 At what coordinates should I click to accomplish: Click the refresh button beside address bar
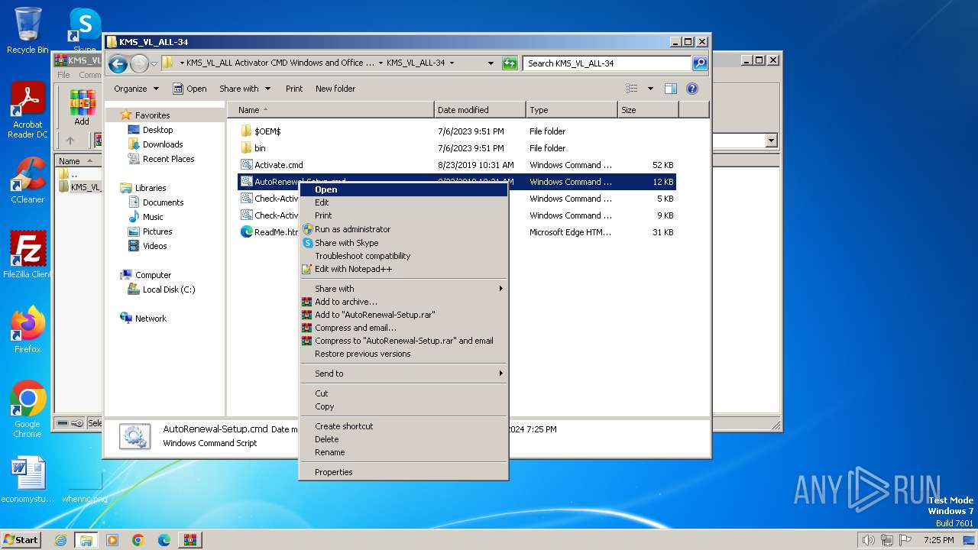click(510, 63)
